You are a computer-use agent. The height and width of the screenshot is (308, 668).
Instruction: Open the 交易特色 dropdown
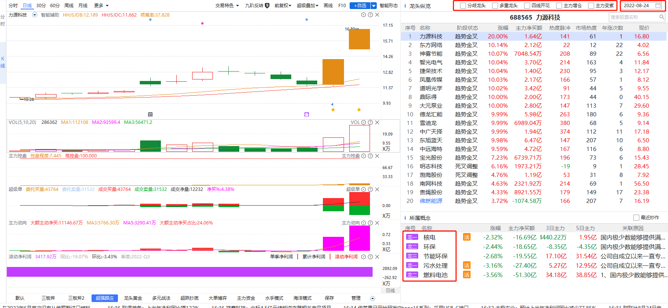coord(227,6)
